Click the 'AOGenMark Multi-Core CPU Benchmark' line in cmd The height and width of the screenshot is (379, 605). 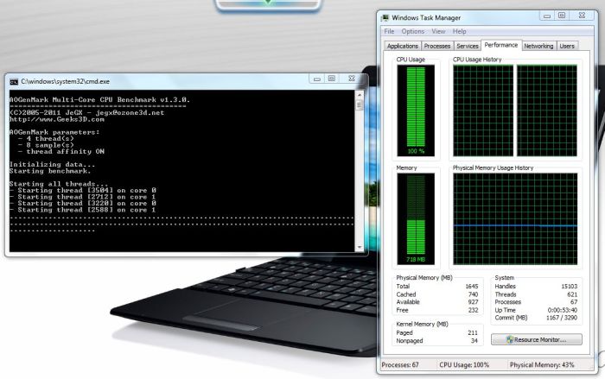99,100
